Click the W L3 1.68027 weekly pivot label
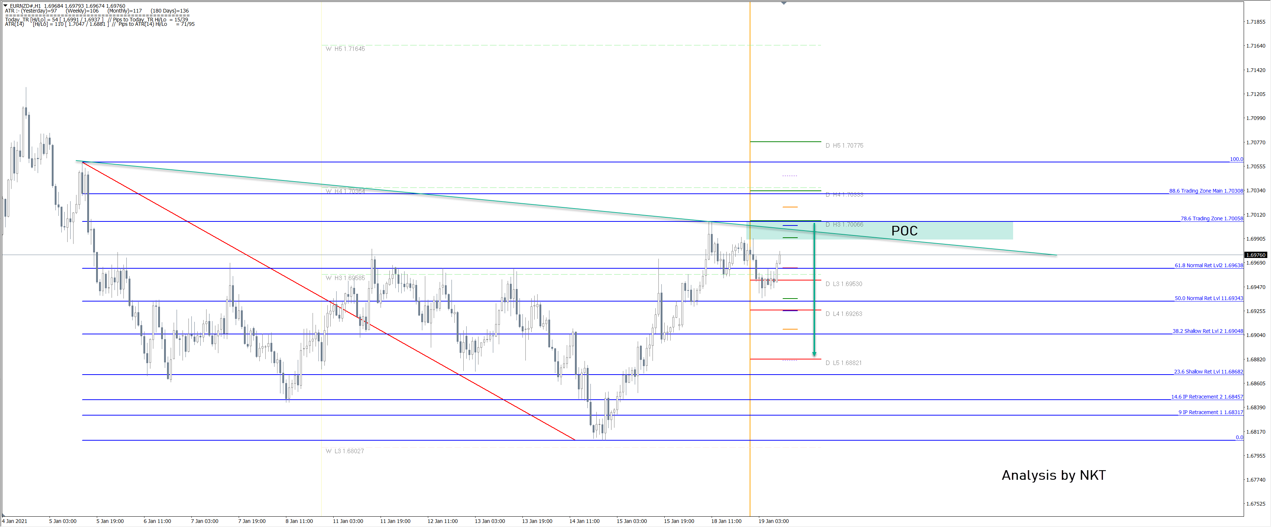This screenshot has width=1271, height=527. (x=344, y=451)
